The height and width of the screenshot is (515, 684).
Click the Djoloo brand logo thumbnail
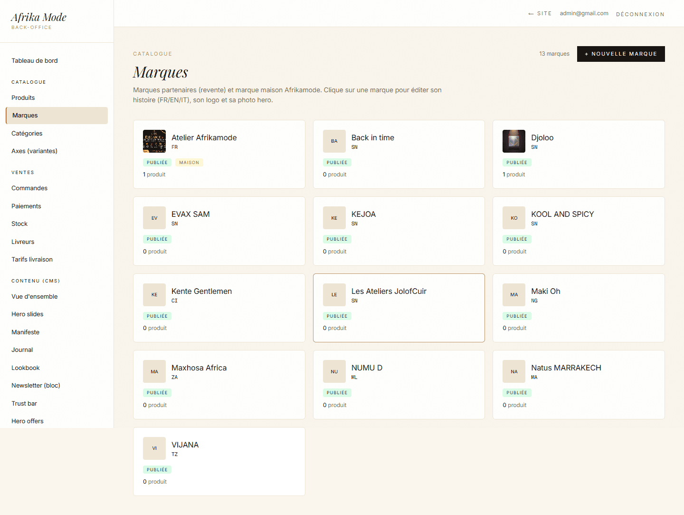coord(514,141)
